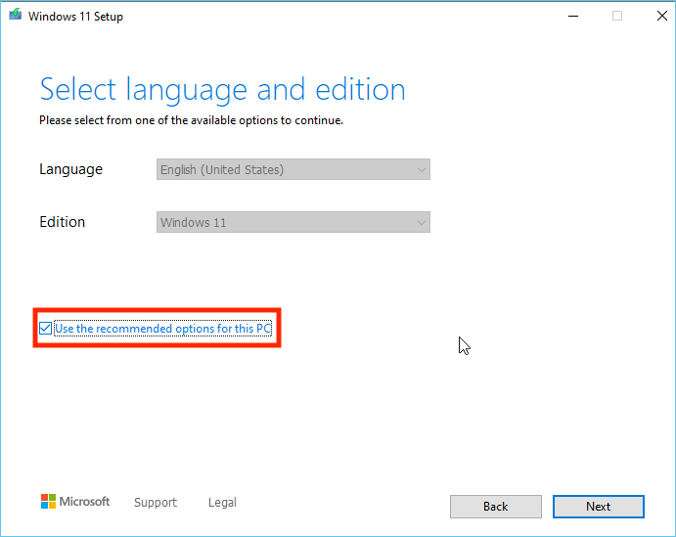Open the Language dropdown showing English (United States)
Image resolution: width=676 pixels, height=537 pixels.
pyautogui.click(x=293, y=169)
